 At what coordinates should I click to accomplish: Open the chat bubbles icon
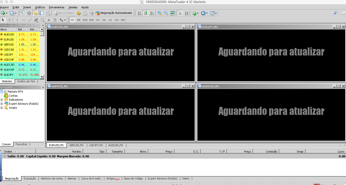tap(343, 13)
